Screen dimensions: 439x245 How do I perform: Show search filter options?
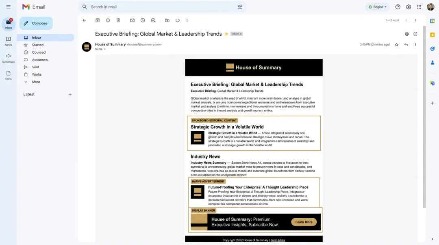pos(240,7)
